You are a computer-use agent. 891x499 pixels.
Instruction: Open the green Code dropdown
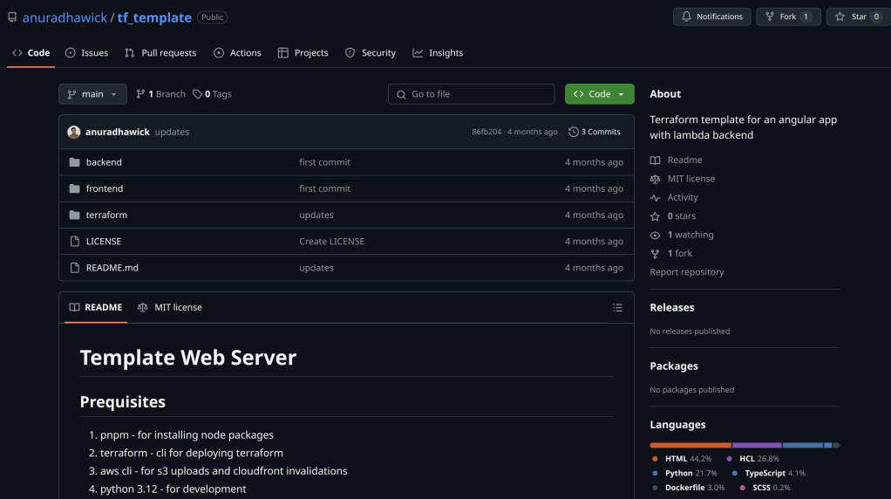pyautogui.click(x=599, y=94)
